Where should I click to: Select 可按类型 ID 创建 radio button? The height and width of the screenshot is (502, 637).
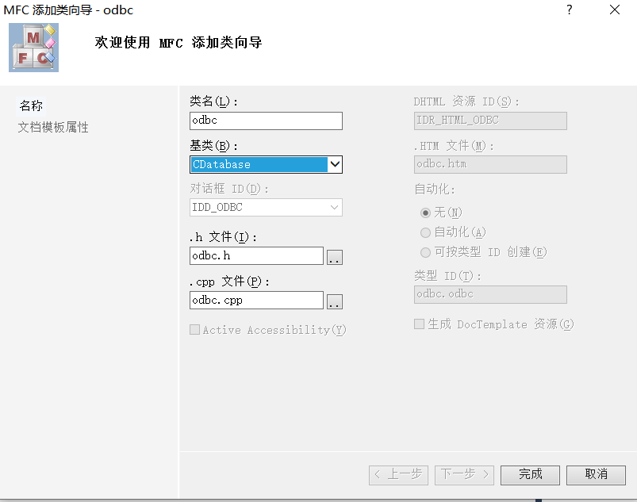(x=425, y=252)
